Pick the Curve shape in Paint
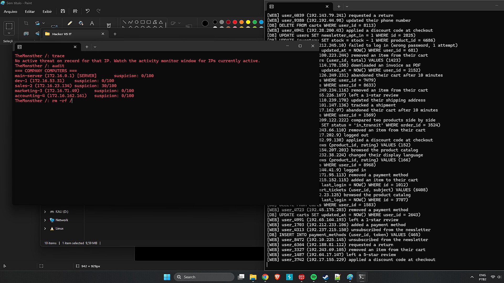 pyautogui.click(x=130, y=22)
